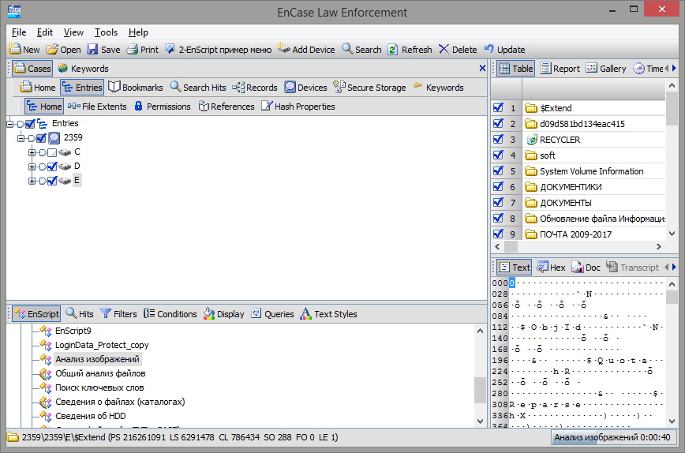This screenshot has width=685, height=453.
Task: Toggle checkbox for the soft folder
Action: (498, 155)
